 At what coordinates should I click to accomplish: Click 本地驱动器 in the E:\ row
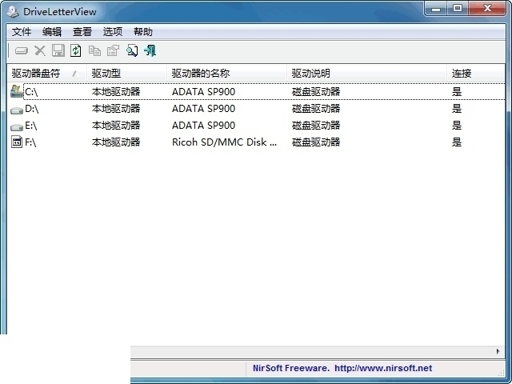tap(116, 126)
